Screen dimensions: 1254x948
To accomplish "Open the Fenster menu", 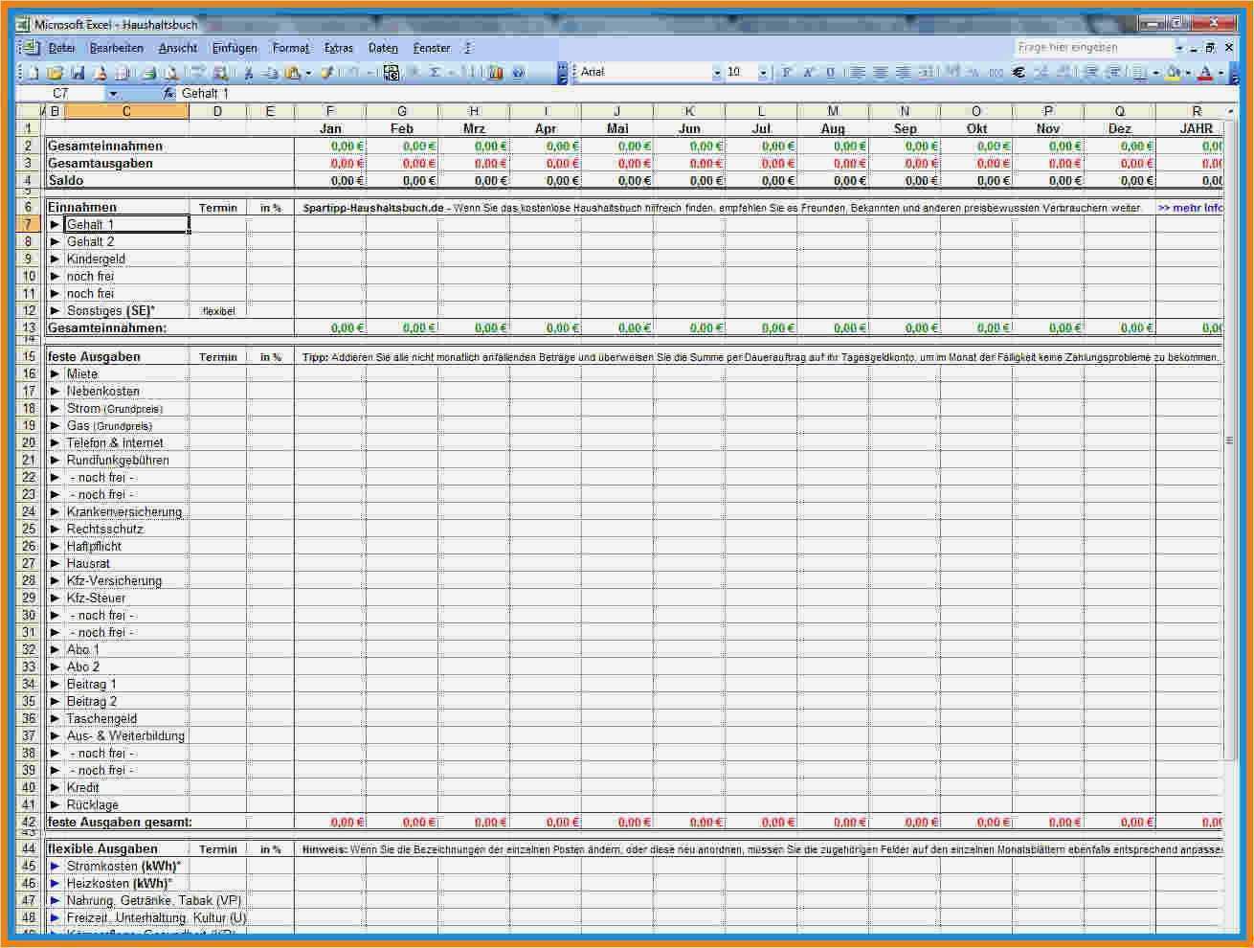I will 432,48.
